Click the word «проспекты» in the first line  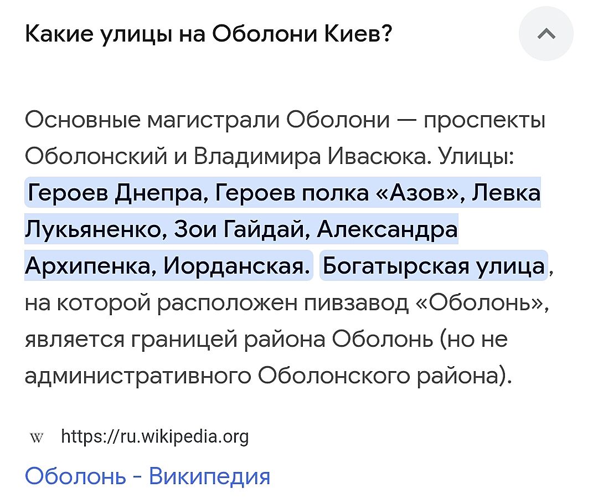484,120
